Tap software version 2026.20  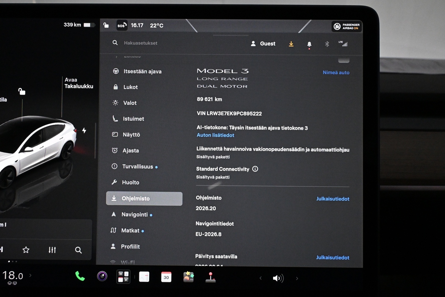click(x=206, y=208)
